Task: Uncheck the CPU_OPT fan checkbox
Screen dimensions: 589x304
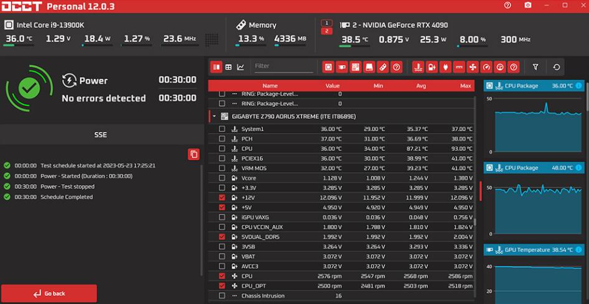Action: pos(222,285)
